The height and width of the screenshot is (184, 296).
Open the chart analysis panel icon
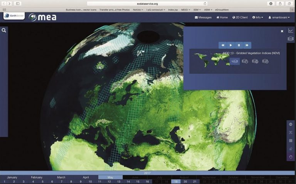click(291, 30)
